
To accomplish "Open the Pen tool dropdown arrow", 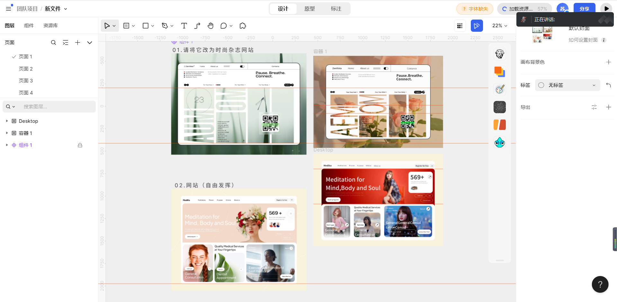I will (172, 26).
